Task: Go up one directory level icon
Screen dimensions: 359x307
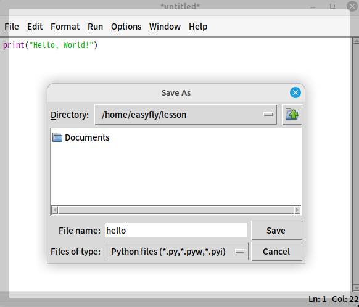Action: coord(292,115)
